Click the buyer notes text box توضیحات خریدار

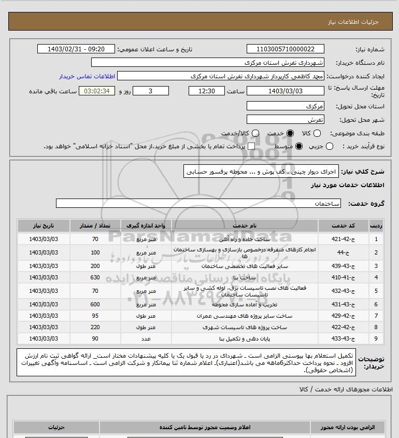click(186, 362)
